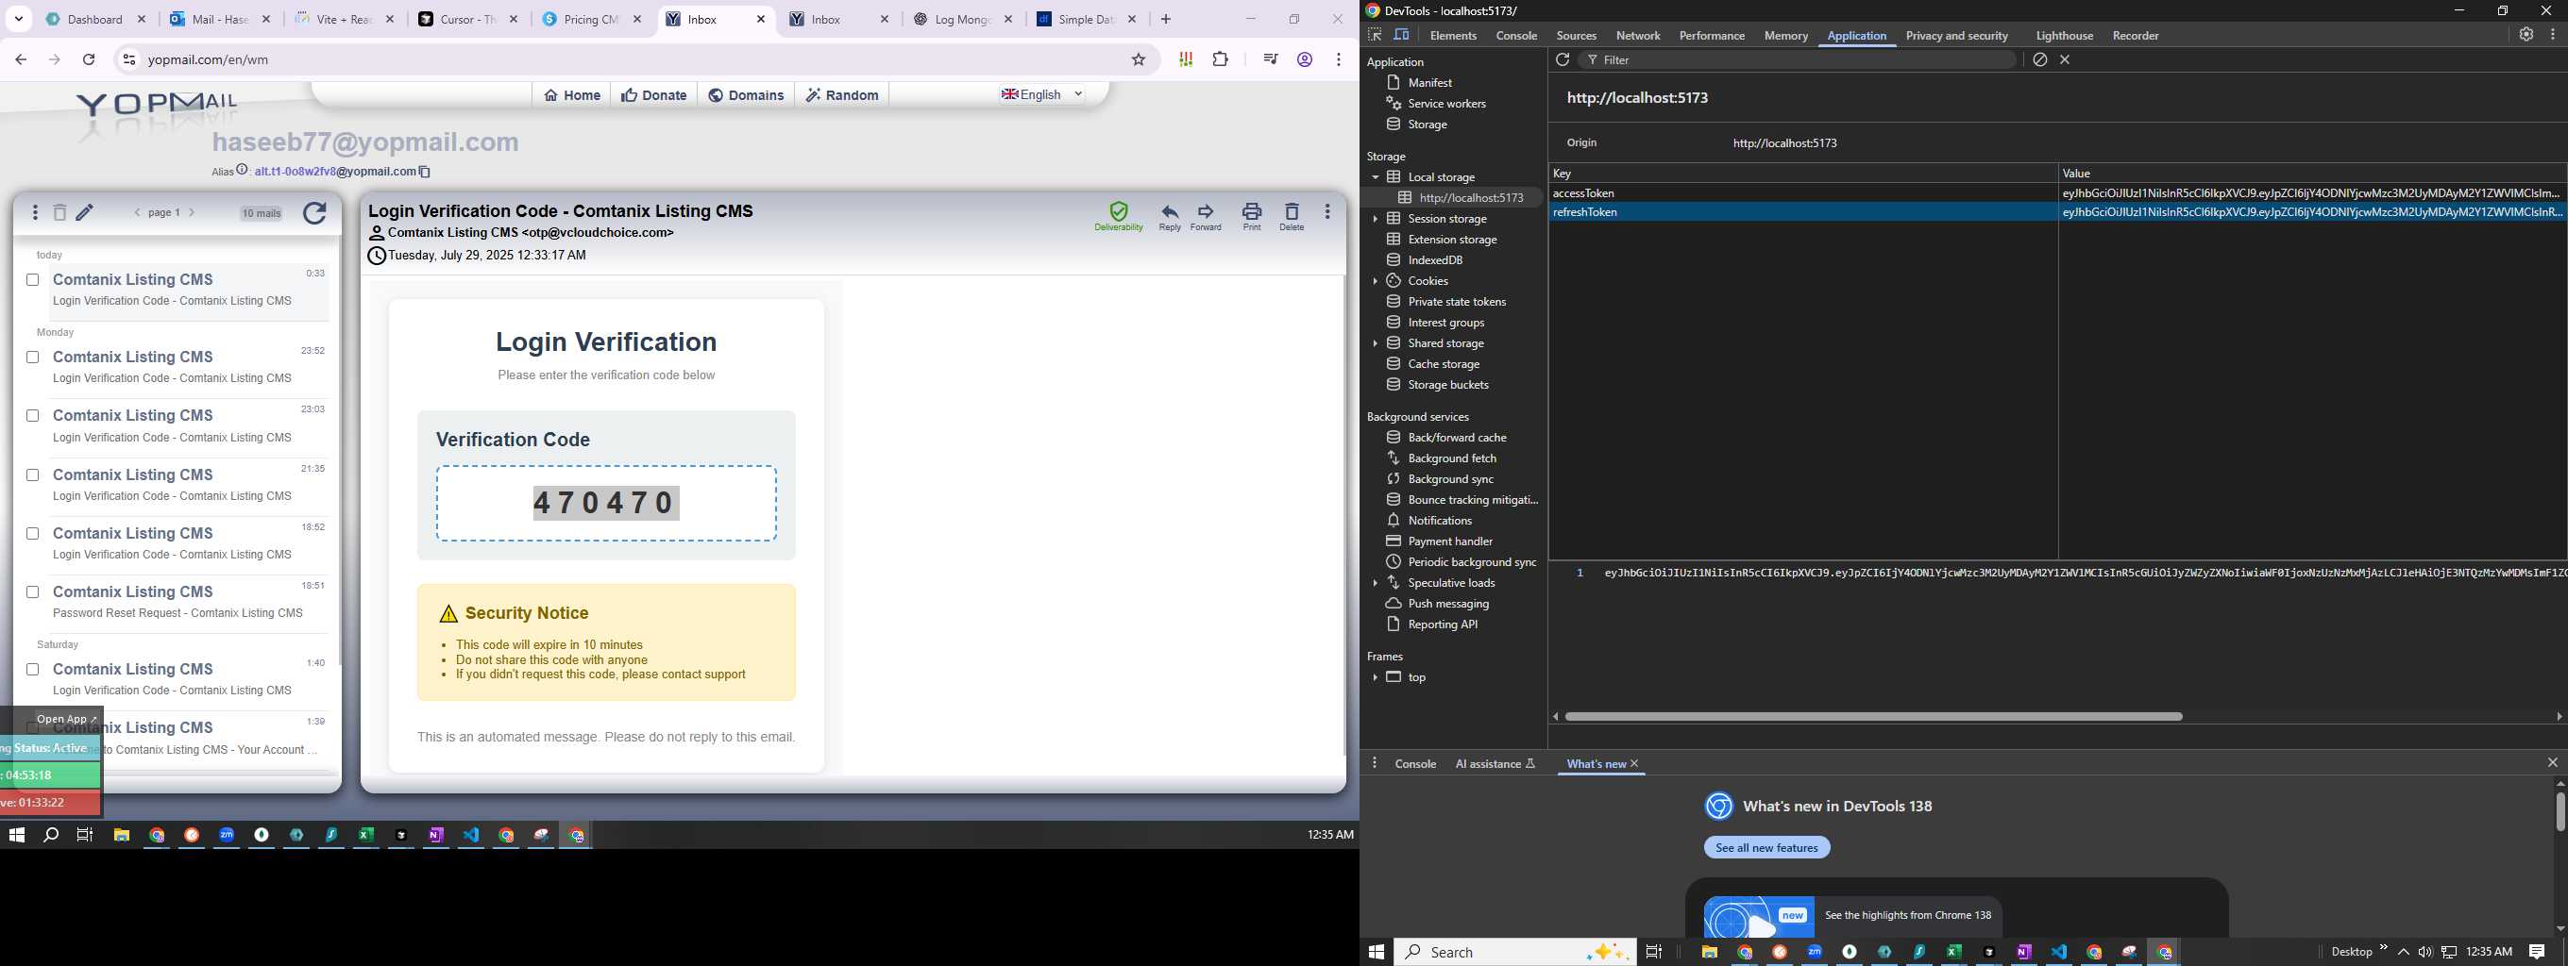Expand the Speculative loads node
Screen dimensions: 2568x966
click(x=1375, y=583)
